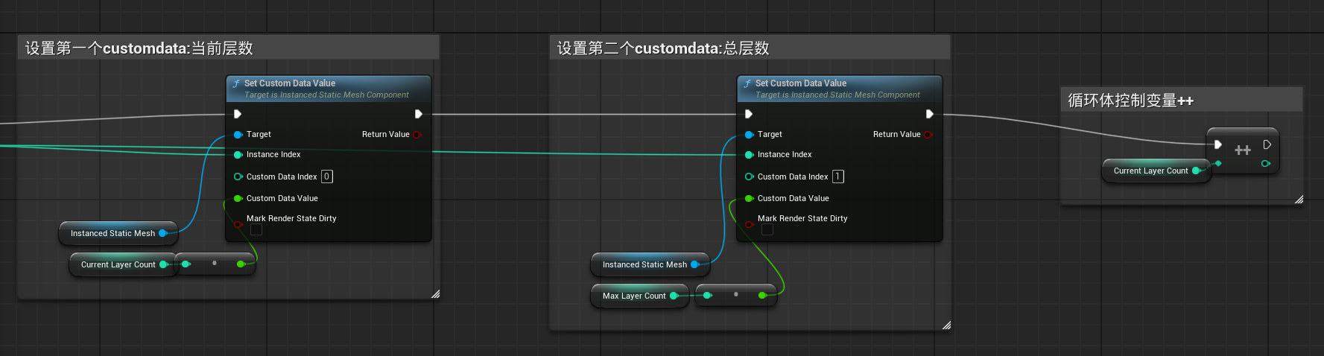The width and height of the screenshot is (1324, 356).
Task: Click the integer output pin of the ++ node
Action: pos(1266,163)
